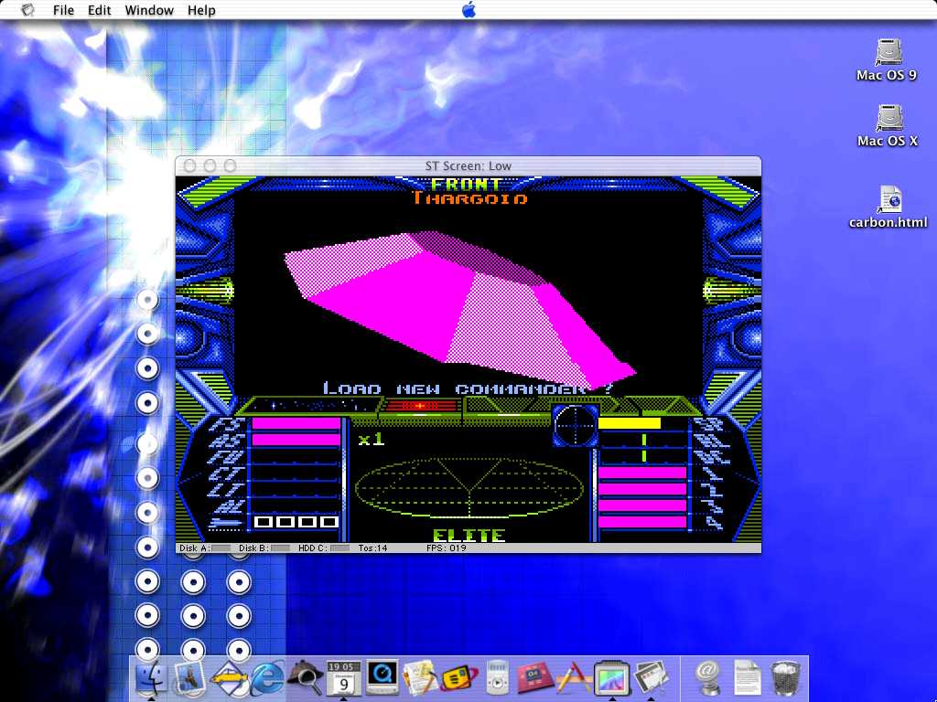
Task: Open the application menu icon at far left
Action: pyautogui.click(x=27, y=10)
